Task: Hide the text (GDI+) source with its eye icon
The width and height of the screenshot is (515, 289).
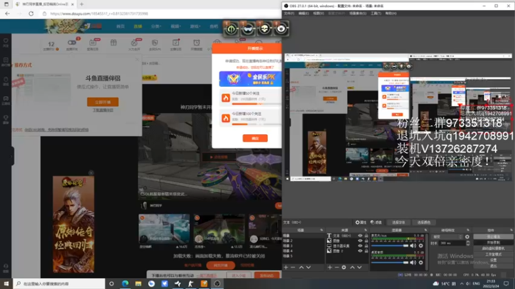Action: pos(360,236)
